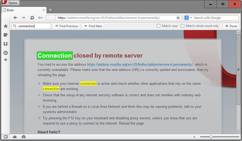This screenshot has width=242, height=141.
Task: Click the Need help? heading
Action: 49,132
